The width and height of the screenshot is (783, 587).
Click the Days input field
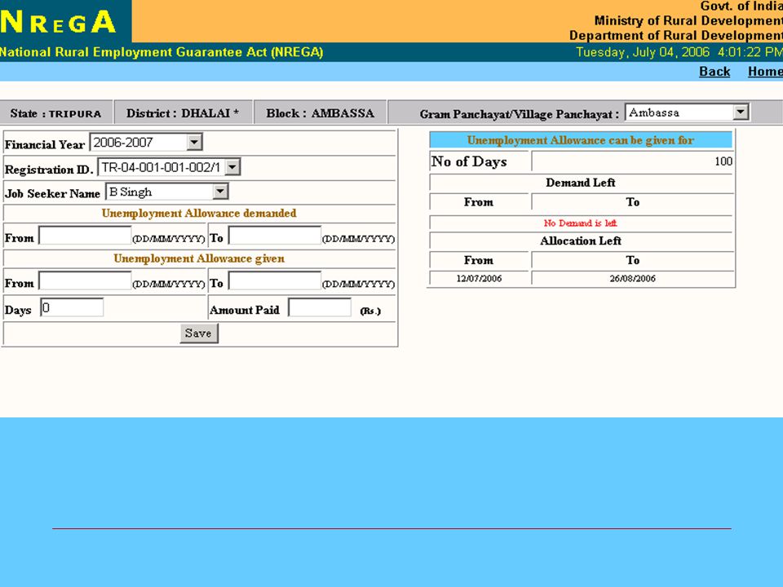click(72, 307)
